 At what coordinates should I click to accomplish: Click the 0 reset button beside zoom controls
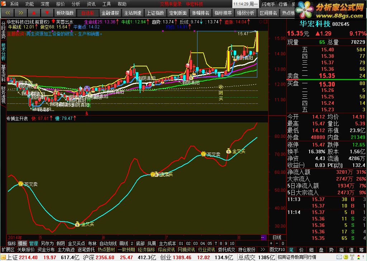(x=283, y=243)
